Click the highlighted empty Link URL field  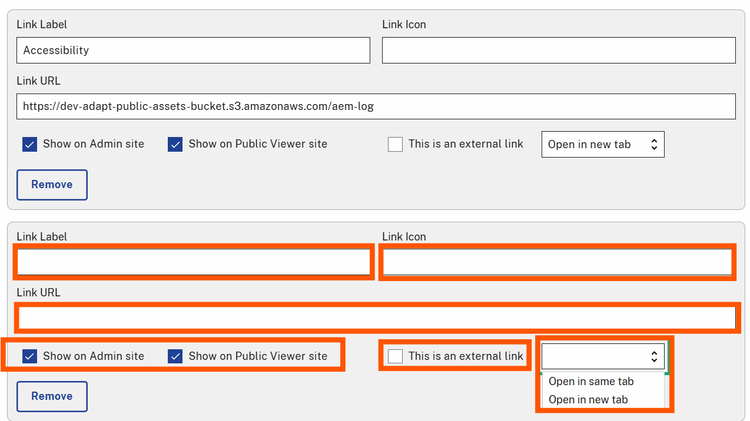[x=376, y=318]
